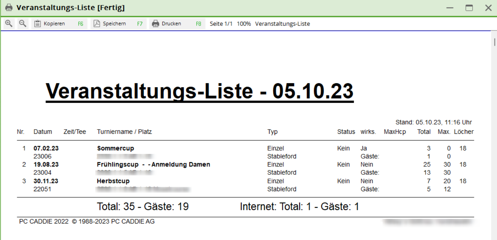Click the vertical scrollbar thumb

[494, 42]
